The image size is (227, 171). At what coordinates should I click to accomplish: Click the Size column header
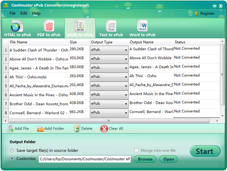(x=79, y=42)
